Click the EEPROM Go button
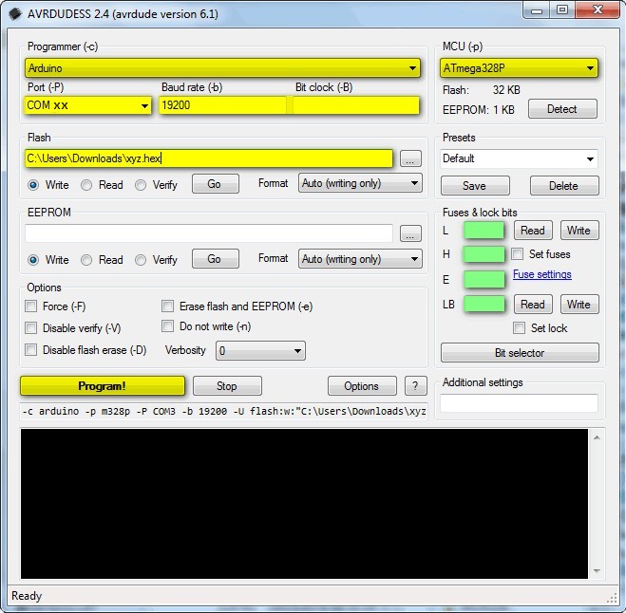This screenshot has height=613, width=626. tap(216, 259)
